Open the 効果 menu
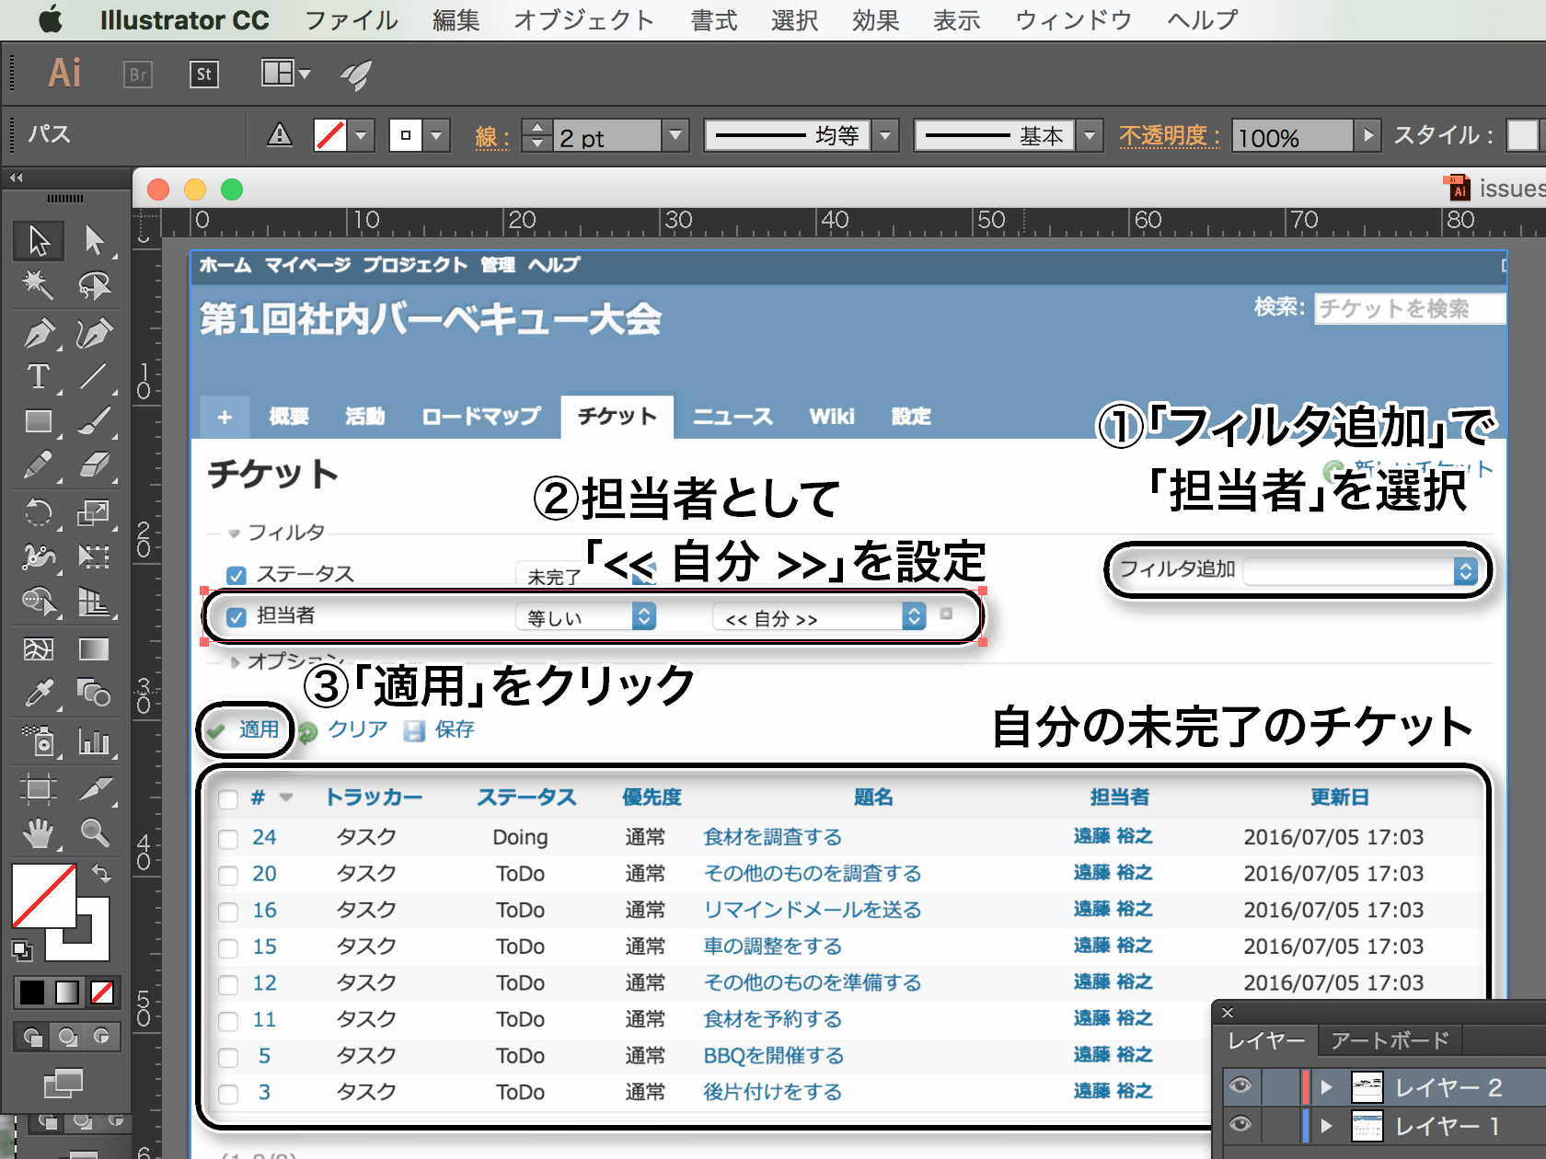Screen dimensions: 1546x1159 tap(875, 20)
